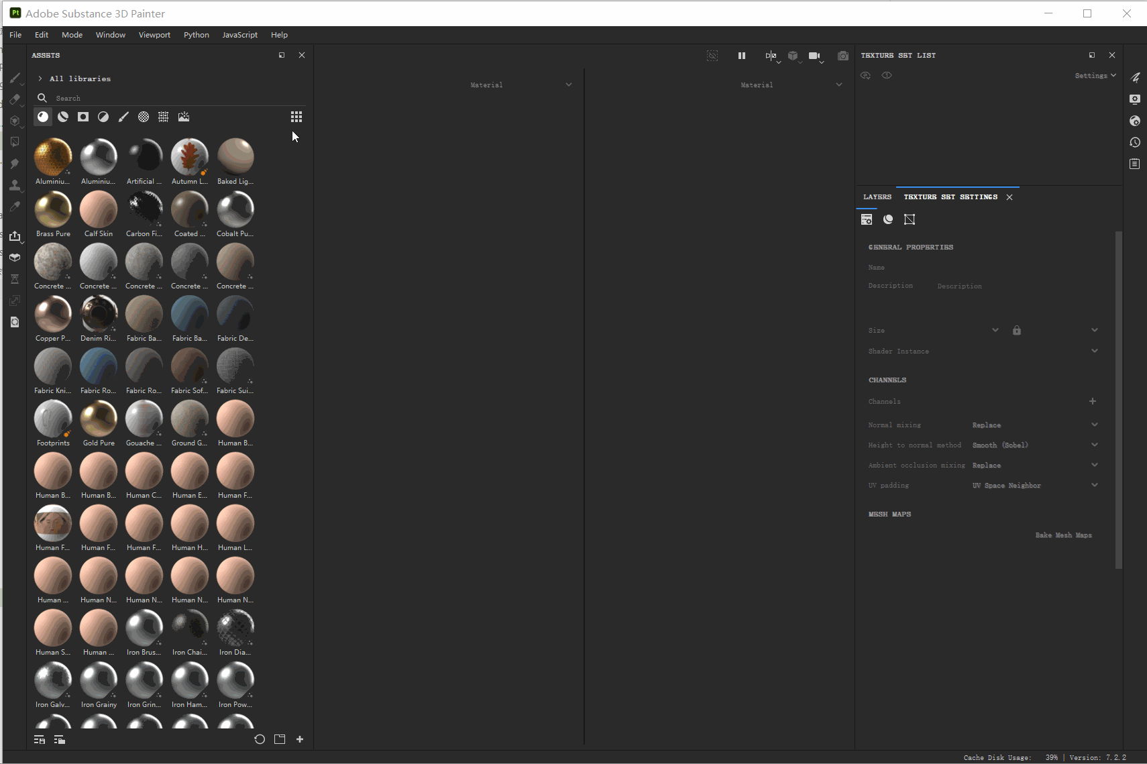This screenshot has width=1147, height=764.
Task: Open the Python menu
Action: [197, 35]
